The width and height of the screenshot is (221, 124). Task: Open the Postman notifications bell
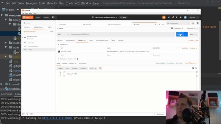pyautogui.click(x=176, y=18)
